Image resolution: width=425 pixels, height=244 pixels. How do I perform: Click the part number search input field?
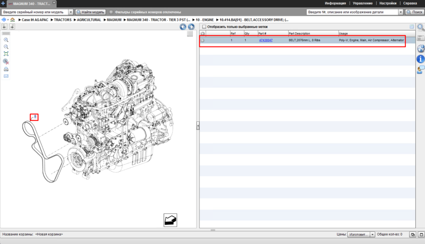click(x=352, y=12)
